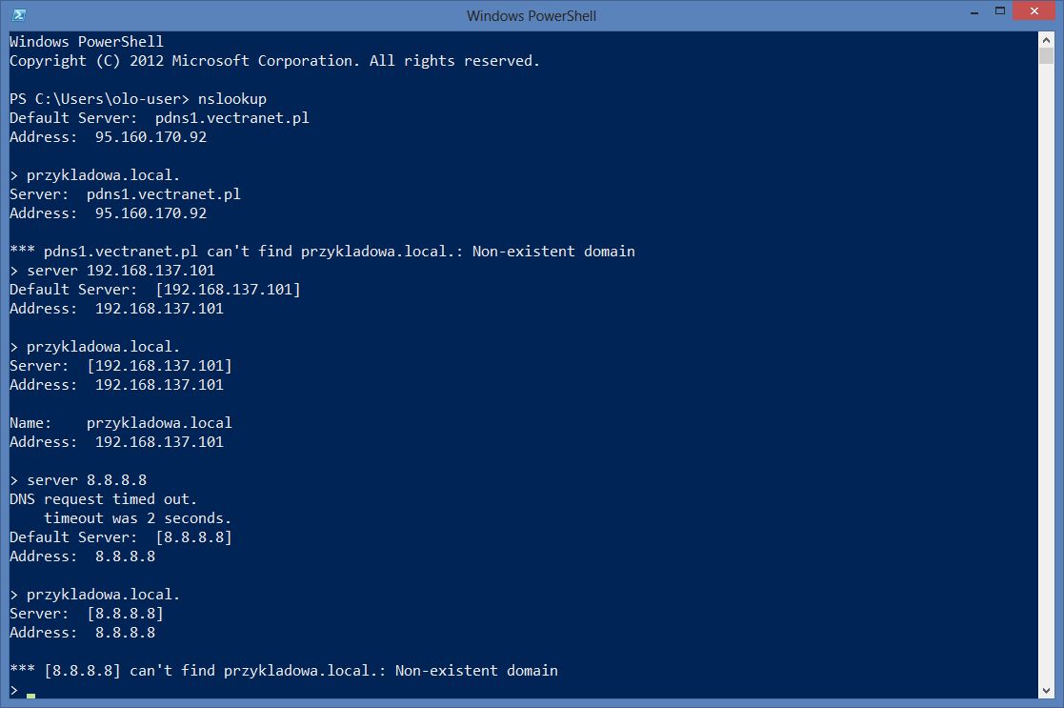This screenshot has height=708, width=1064.
Task: Click 'Default Server: [192.168.137.101]' line
Action: tap(154, 289)
